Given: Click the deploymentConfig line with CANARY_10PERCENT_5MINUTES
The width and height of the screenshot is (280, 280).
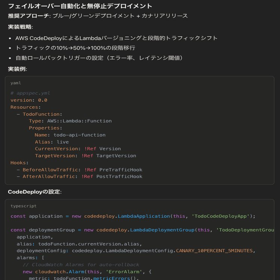Looking at the screenshot, I should (136, 251).
